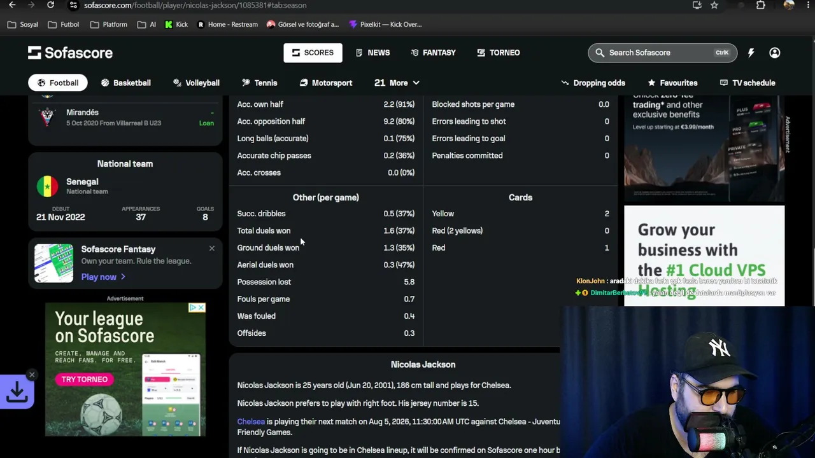Click the 'Fouls per game' stat label

(264, 299)
